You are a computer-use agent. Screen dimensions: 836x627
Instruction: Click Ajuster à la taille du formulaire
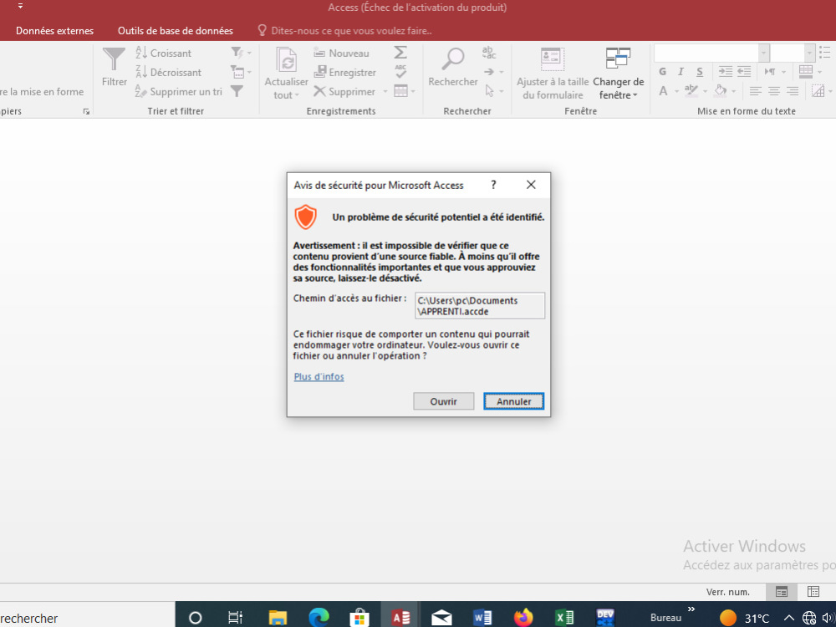pyautogui.click(x=553, y=73)
